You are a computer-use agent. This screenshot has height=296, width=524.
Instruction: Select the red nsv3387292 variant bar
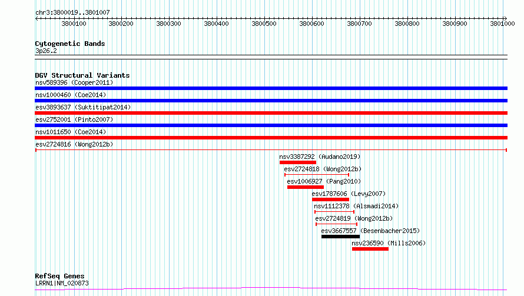298,162
